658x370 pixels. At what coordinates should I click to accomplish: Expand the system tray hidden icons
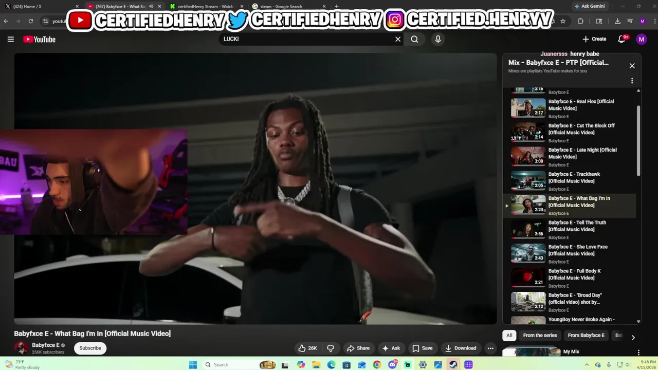coord(587,365)
